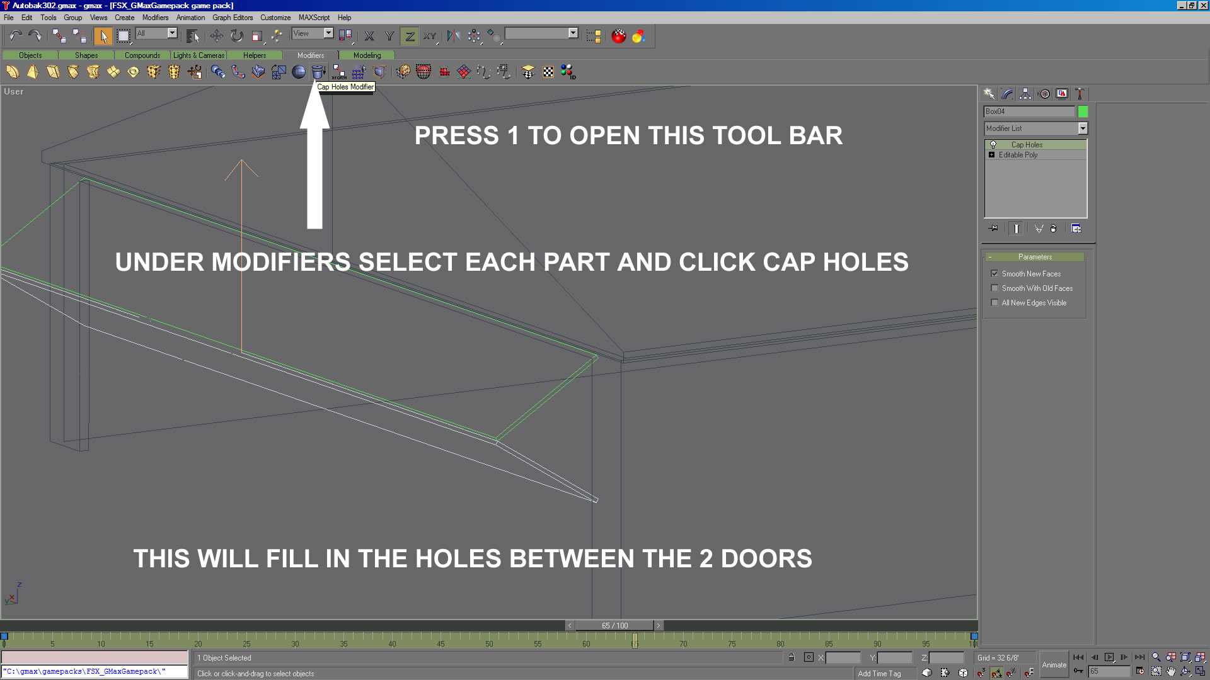1210x680 pixels.
Task: Click the Material ID modifier icon
Action: coord(568,72)
